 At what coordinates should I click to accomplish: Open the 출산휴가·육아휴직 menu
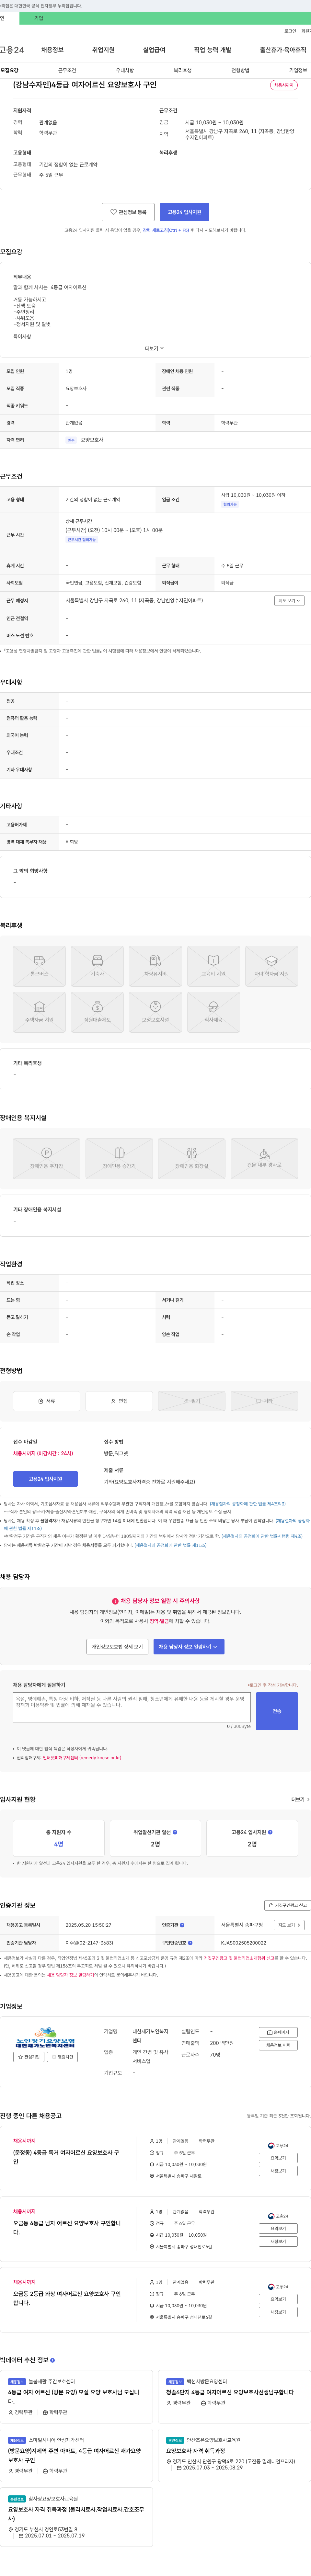[x=283, y=50]
